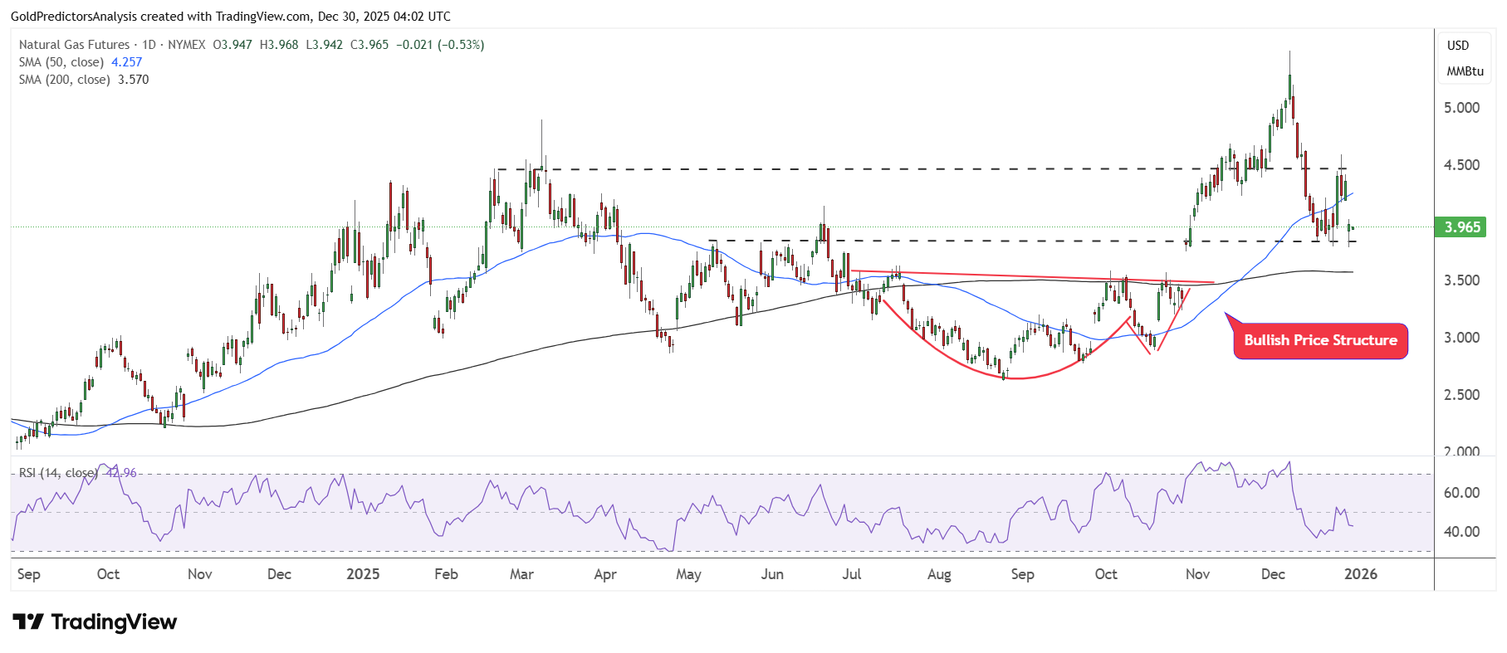Click the 4.257 SMA 50 value
1507x653 pixels.
126,62
